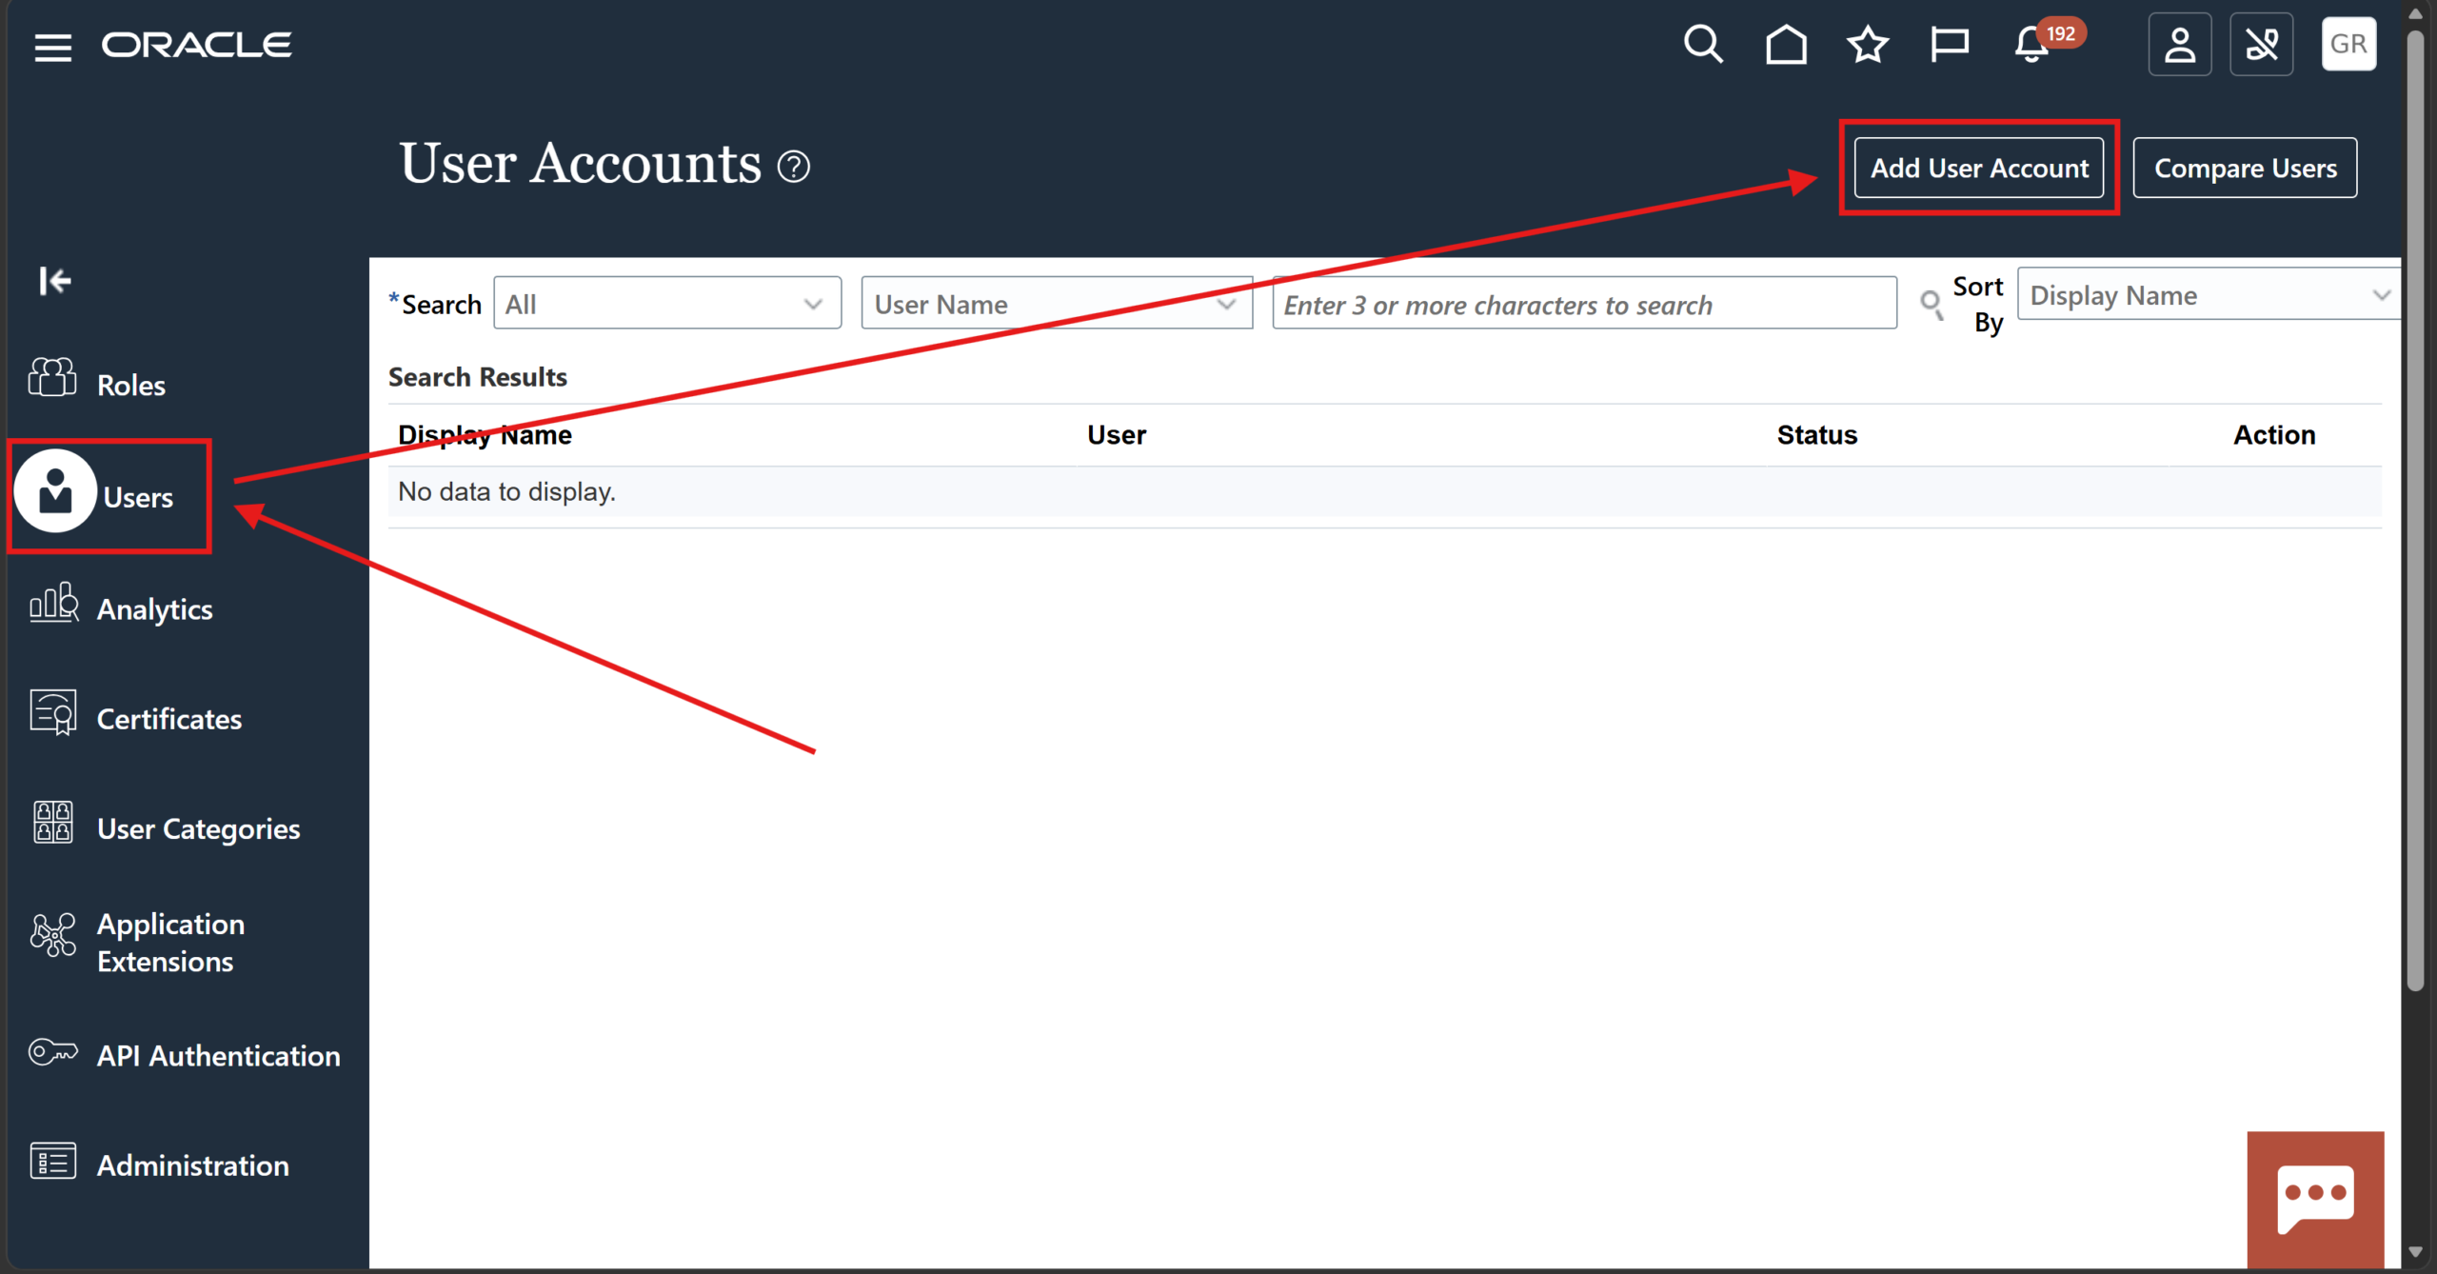
Task: Click Compare Users button
Action: (2245, 168)
